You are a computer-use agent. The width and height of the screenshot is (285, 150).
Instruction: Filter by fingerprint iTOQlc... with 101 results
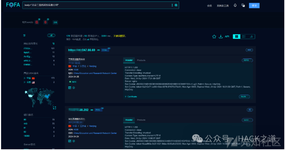[x=28, y=48]
